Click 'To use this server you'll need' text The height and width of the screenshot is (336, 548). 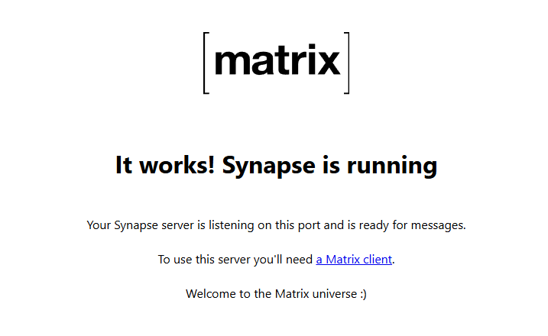[235, 260]
